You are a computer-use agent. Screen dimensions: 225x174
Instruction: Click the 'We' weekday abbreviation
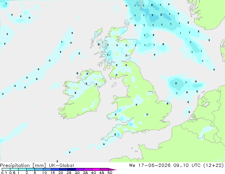132,165
